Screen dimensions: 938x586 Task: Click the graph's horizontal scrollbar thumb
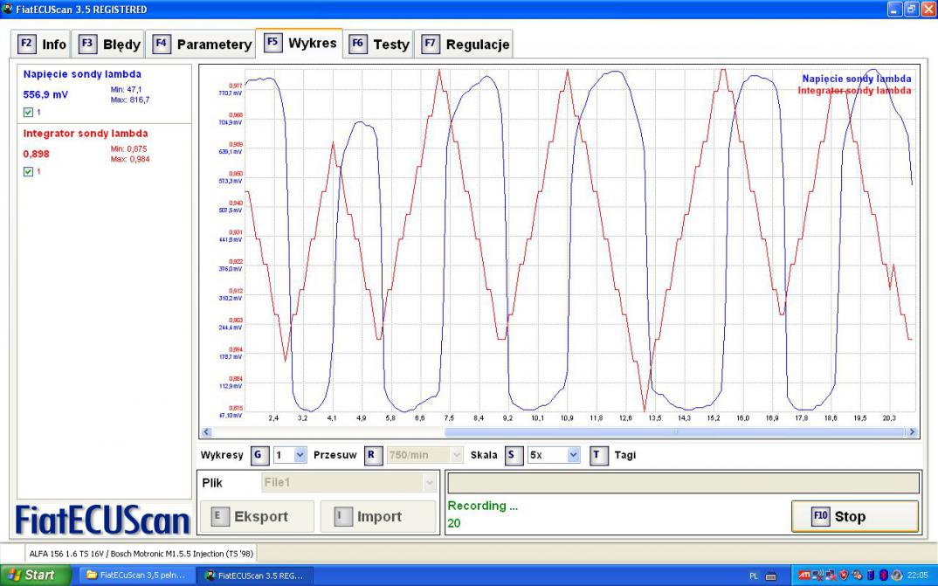point(673,431)
